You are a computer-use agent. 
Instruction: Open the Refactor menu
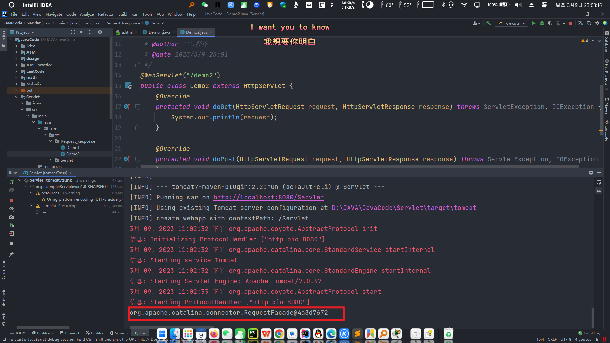[105, 14]
